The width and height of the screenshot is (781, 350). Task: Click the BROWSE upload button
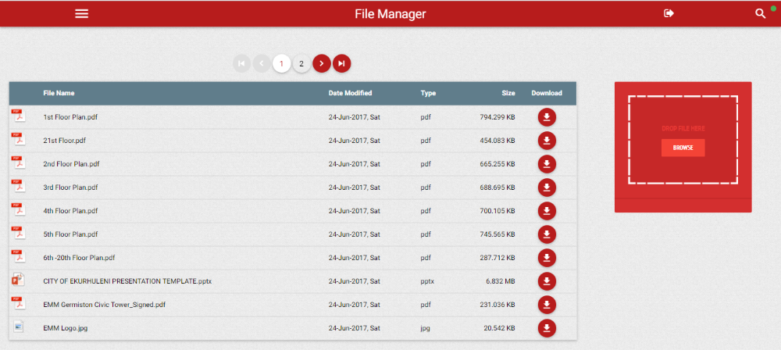(x=683, y=148)
